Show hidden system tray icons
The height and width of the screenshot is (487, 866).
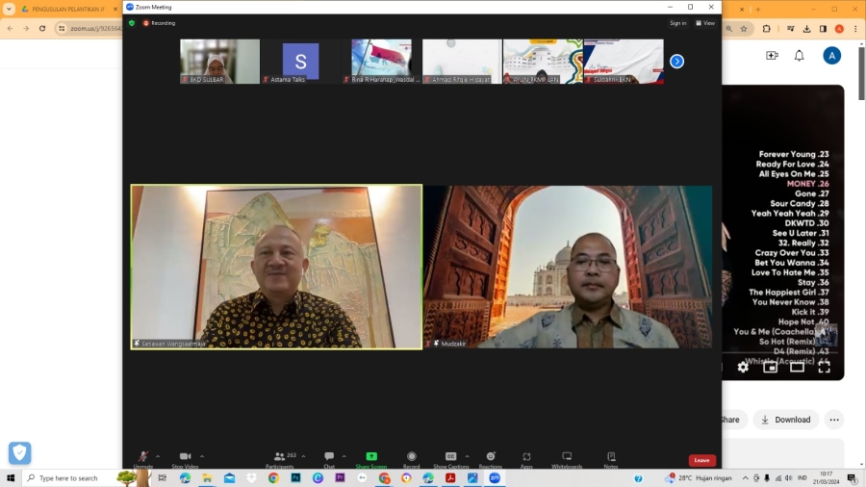point(745,478)
